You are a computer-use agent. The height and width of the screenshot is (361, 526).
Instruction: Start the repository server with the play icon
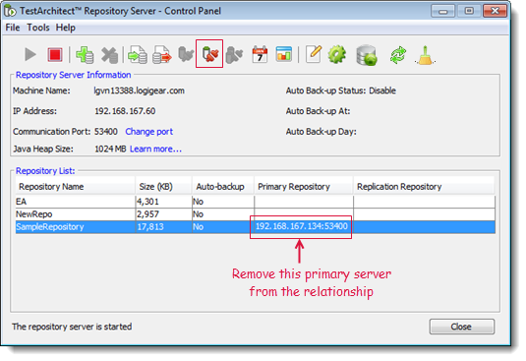pos(30,55)
